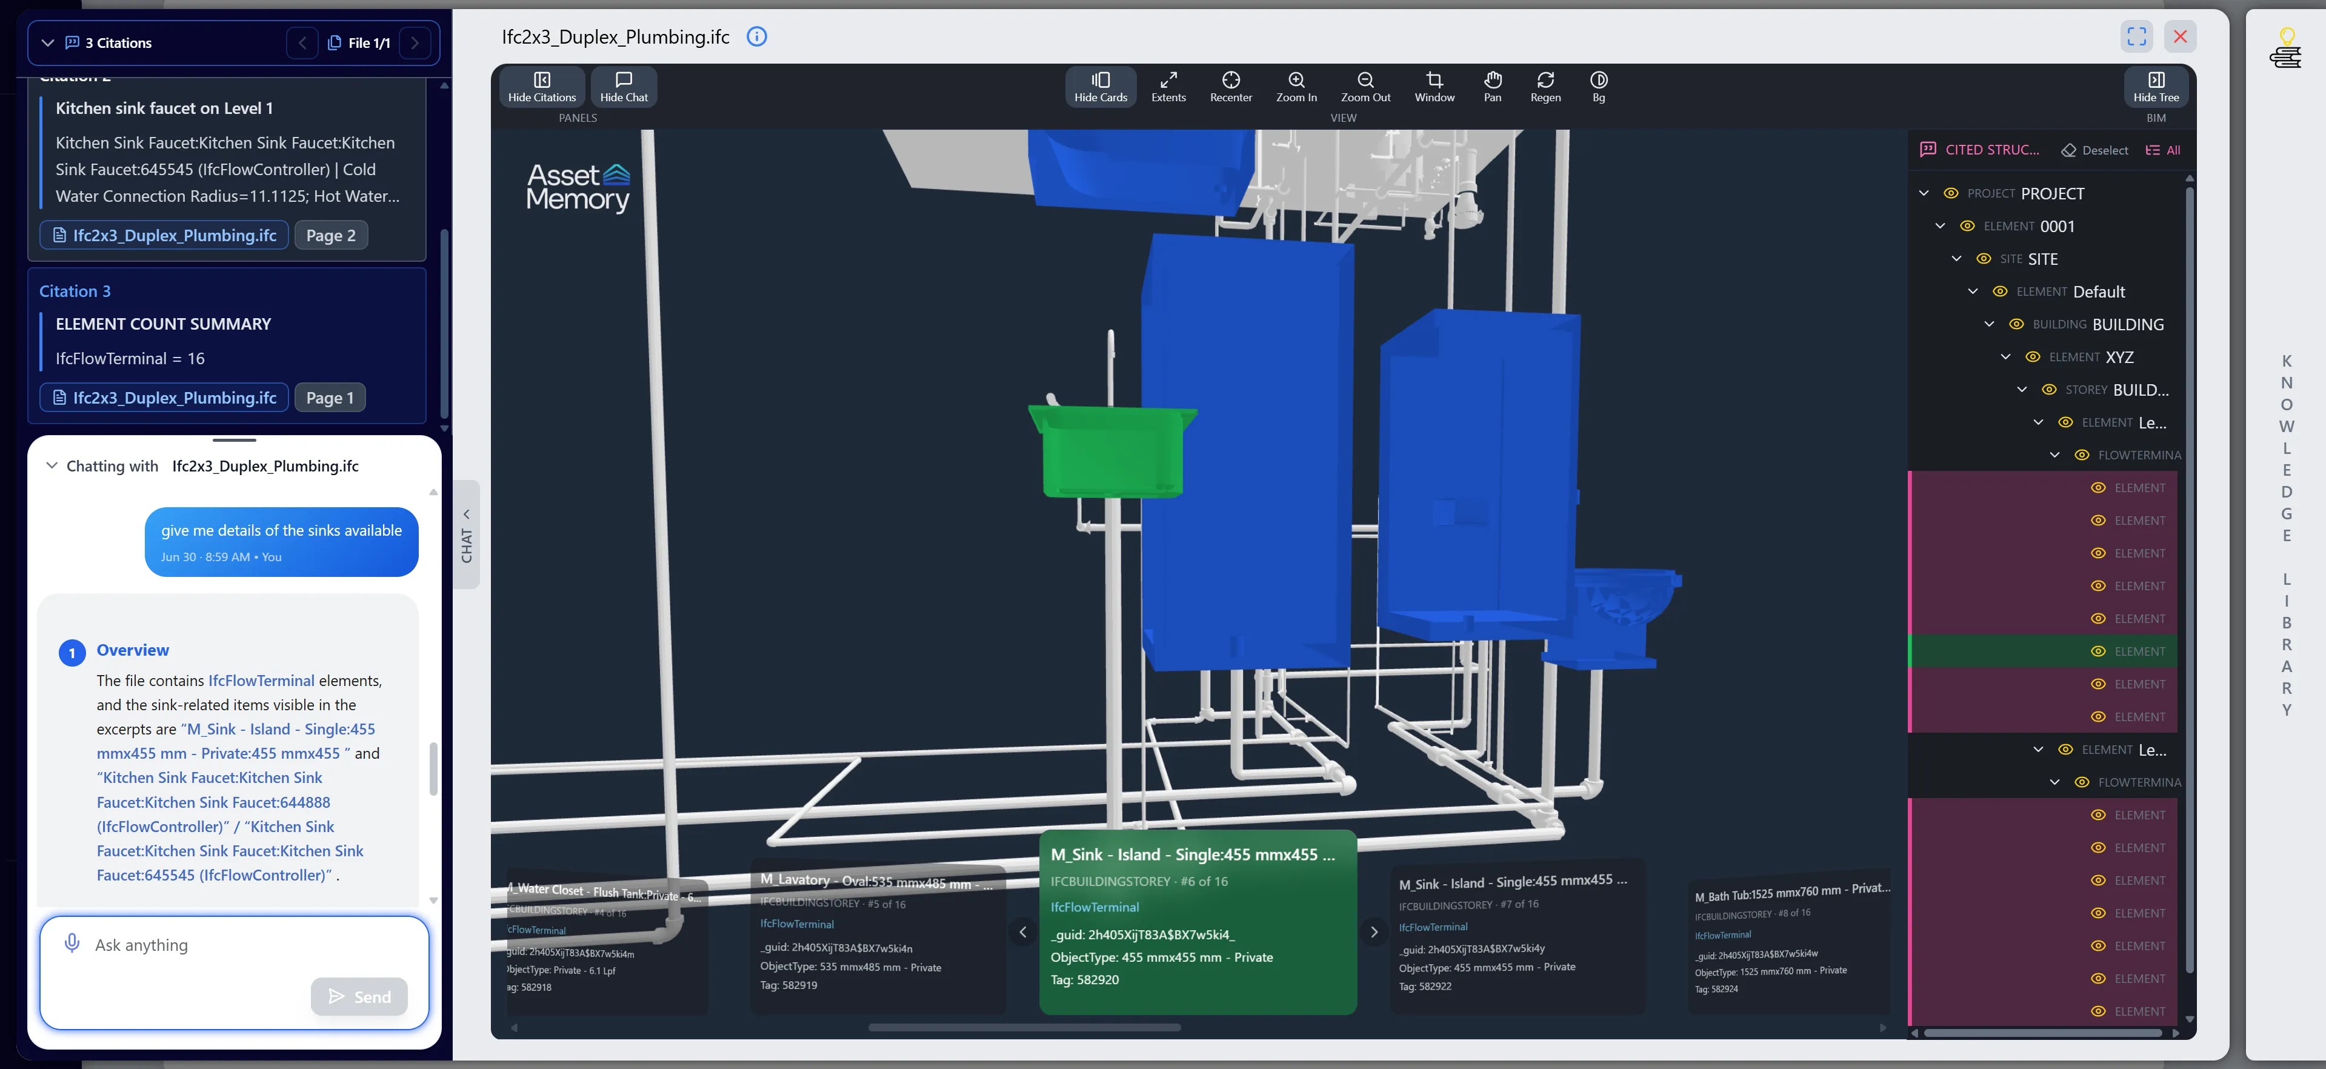Click the IfcFlowTerminal link in the Overview
This screenshot has height=1069, width=2326.
[261, 680]
